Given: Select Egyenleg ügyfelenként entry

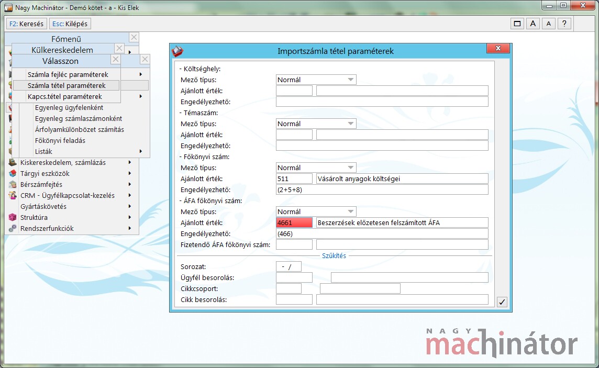Looking at the screenshot, I should (69, 108).
